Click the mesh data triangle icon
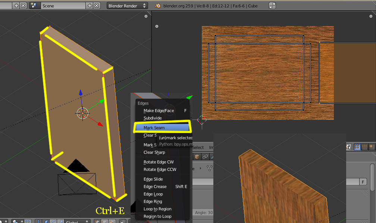The height and width of the screenshot is (223, 376). [210, 168]
